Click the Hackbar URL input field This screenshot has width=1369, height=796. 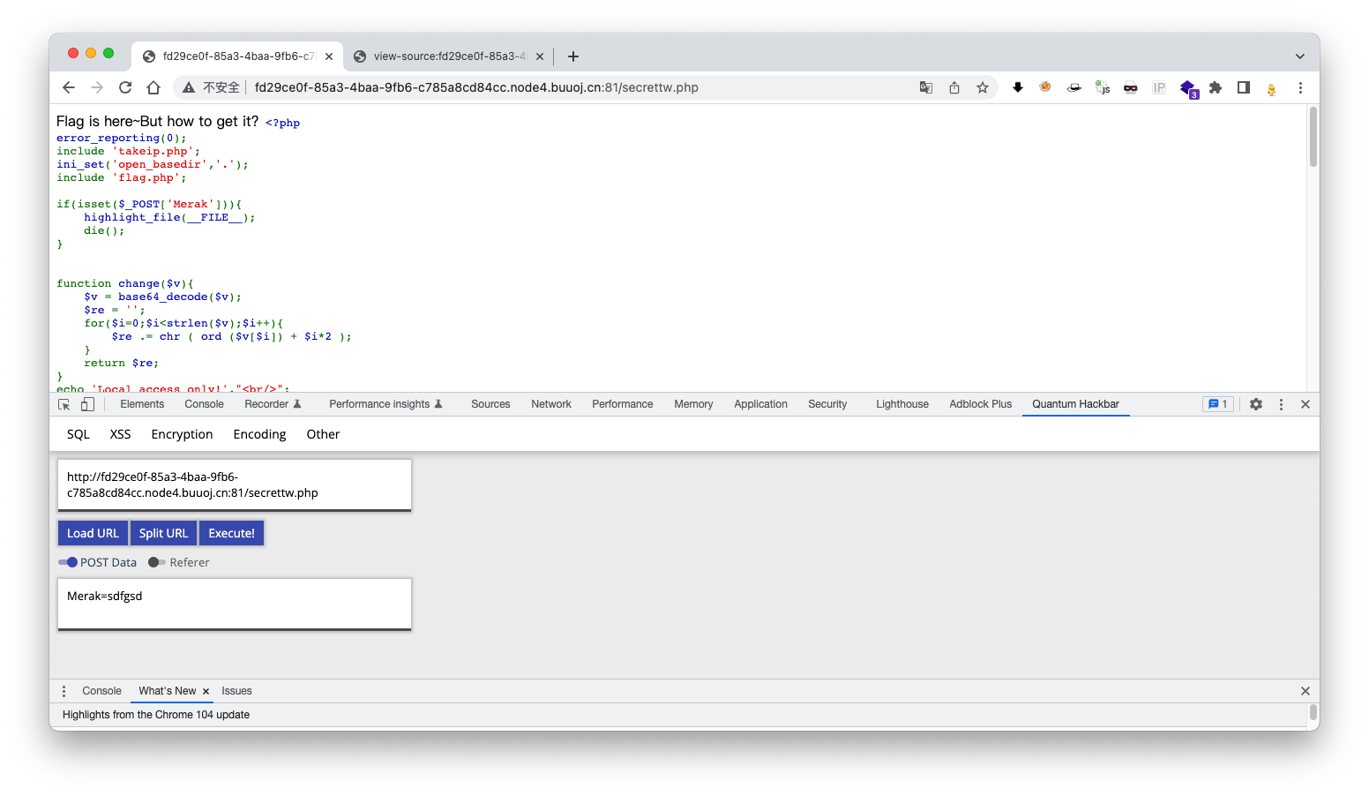tap(235, 484)
